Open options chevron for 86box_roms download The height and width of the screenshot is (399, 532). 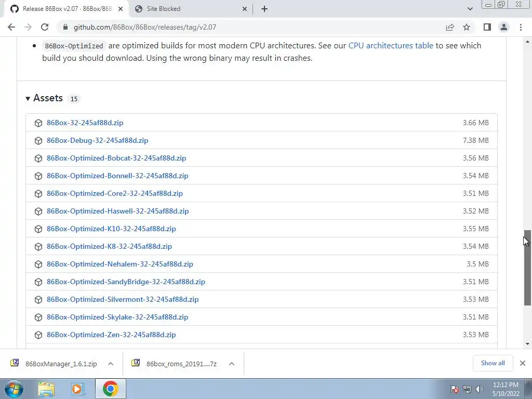point(232,364)
